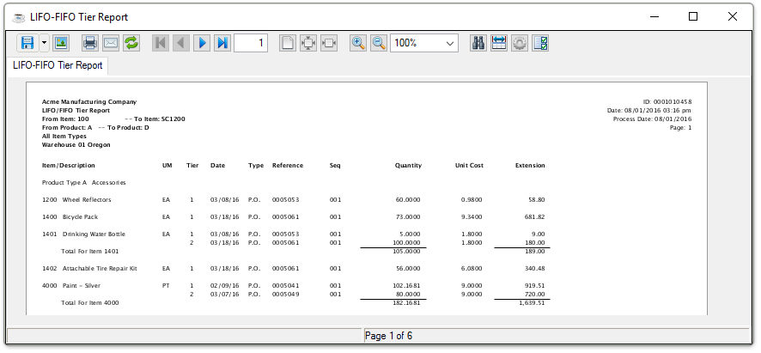Maximize the LIFO-FIFO Tier Report window
This screenshot has width=761, height=353.
coord(693,16)
